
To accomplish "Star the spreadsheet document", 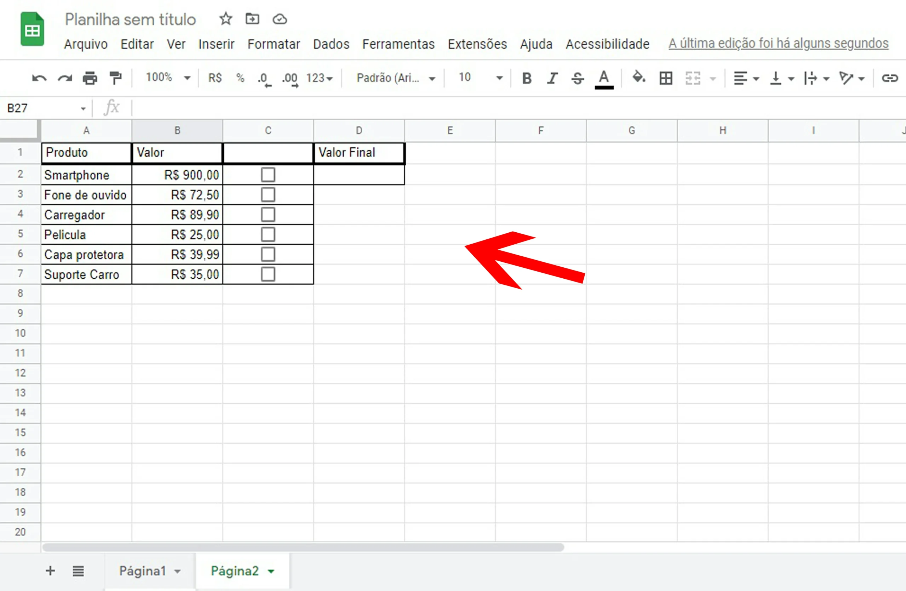I will click(226, 19).
